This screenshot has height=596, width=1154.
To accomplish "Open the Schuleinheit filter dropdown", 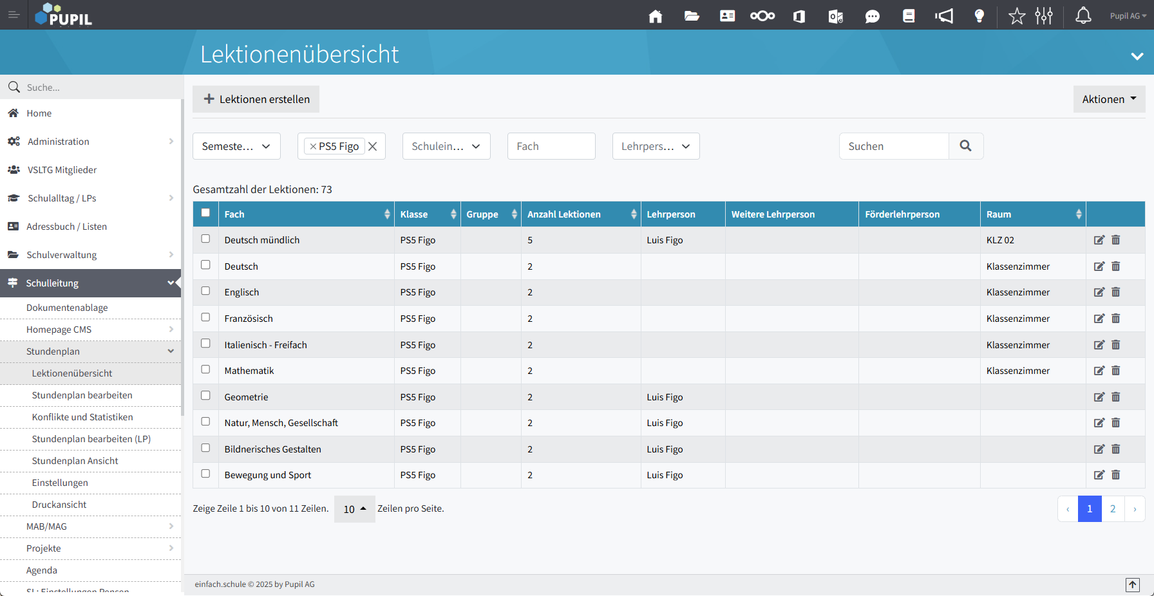I will [x=446, y=146].
